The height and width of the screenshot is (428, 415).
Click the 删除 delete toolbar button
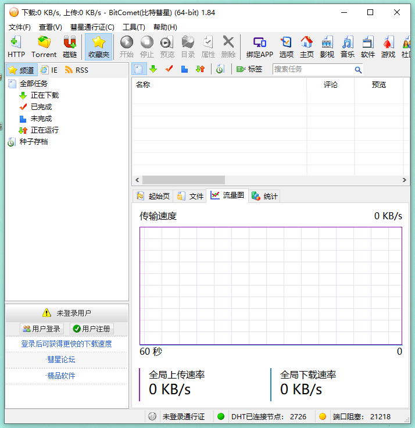pyautogui.click(x=228, y=47)
